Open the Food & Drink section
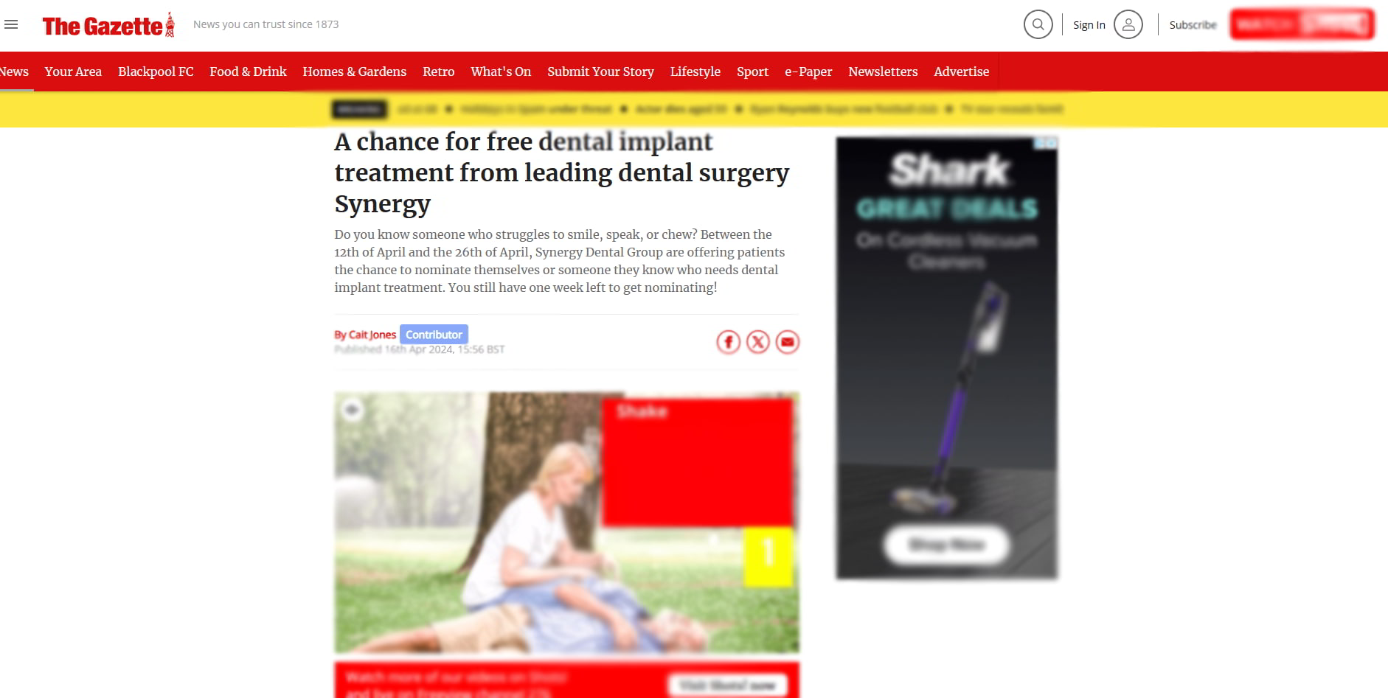 click(x=248, y=71)
